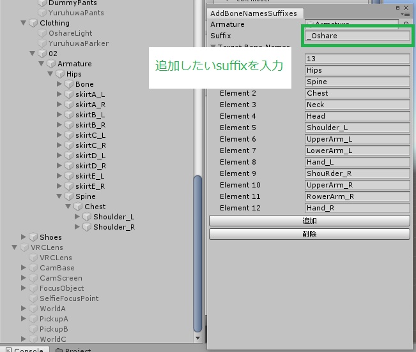Click the hierarchy scrollbar down arrow
The image size is (416, 352).
pyautogui.click(x=197, y=338)
